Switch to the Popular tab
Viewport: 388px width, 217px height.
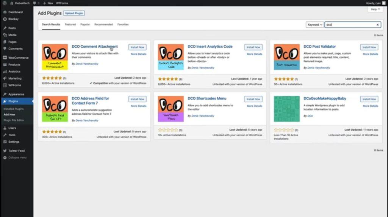point(85,25)
